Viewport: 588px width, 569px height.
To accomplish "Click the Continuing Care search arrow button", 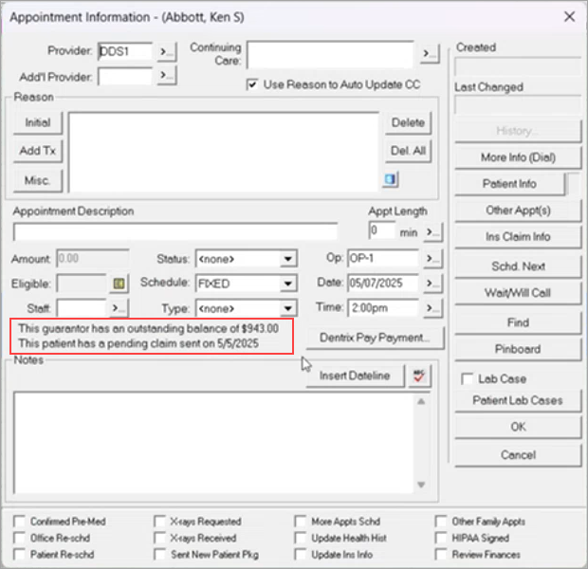I will 430,53.
